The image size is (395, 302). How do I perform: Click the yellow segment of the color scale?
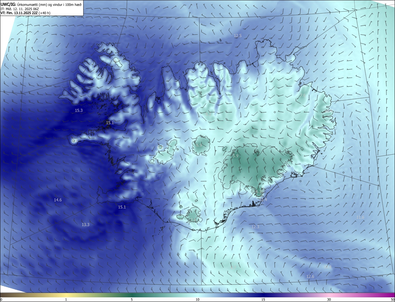66,295
